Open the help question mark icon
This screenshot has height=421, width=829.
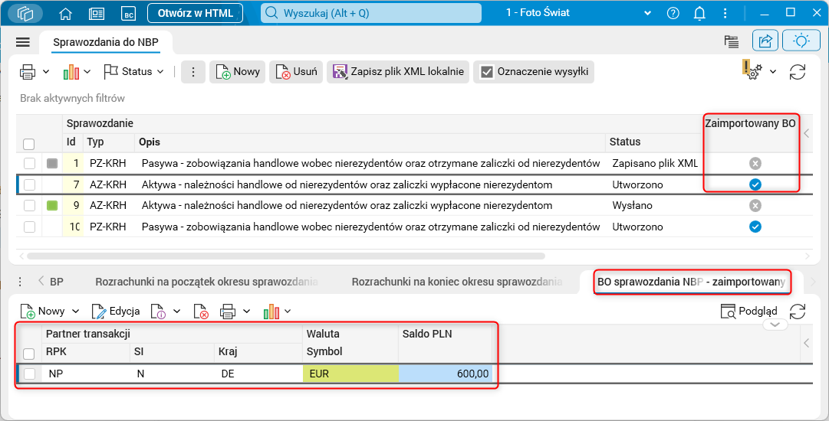(673, 13)
